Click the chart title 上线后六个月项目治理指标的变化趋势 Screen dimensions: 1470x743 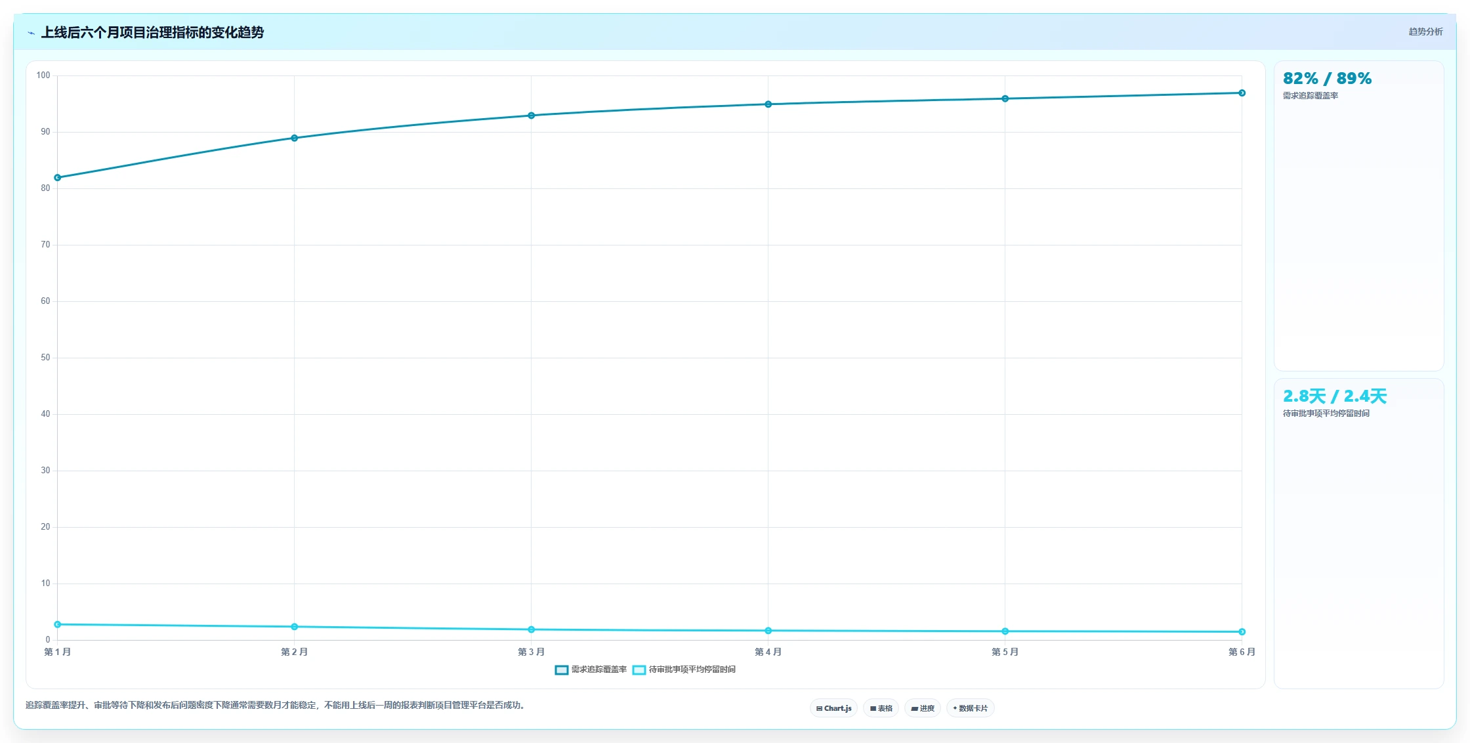click(152, 32)
